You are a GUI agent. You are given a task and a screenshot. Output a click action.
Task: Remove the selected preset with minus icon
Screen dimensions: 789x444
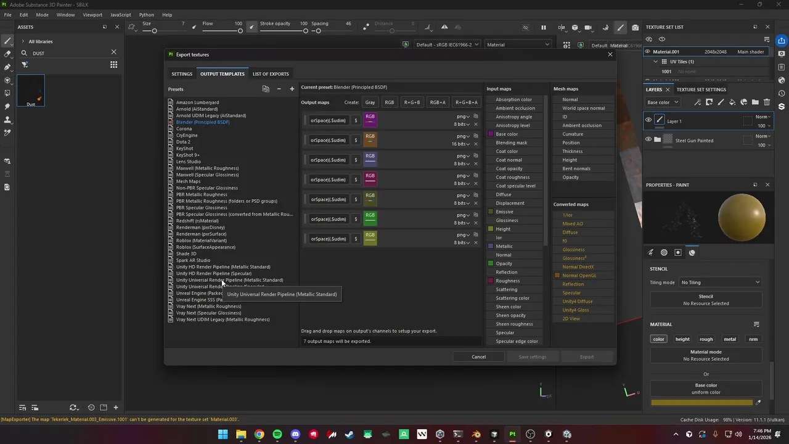(x=279, y=89)
